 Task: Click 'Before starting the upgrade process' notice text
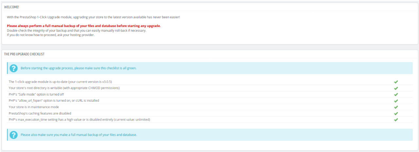79,68
